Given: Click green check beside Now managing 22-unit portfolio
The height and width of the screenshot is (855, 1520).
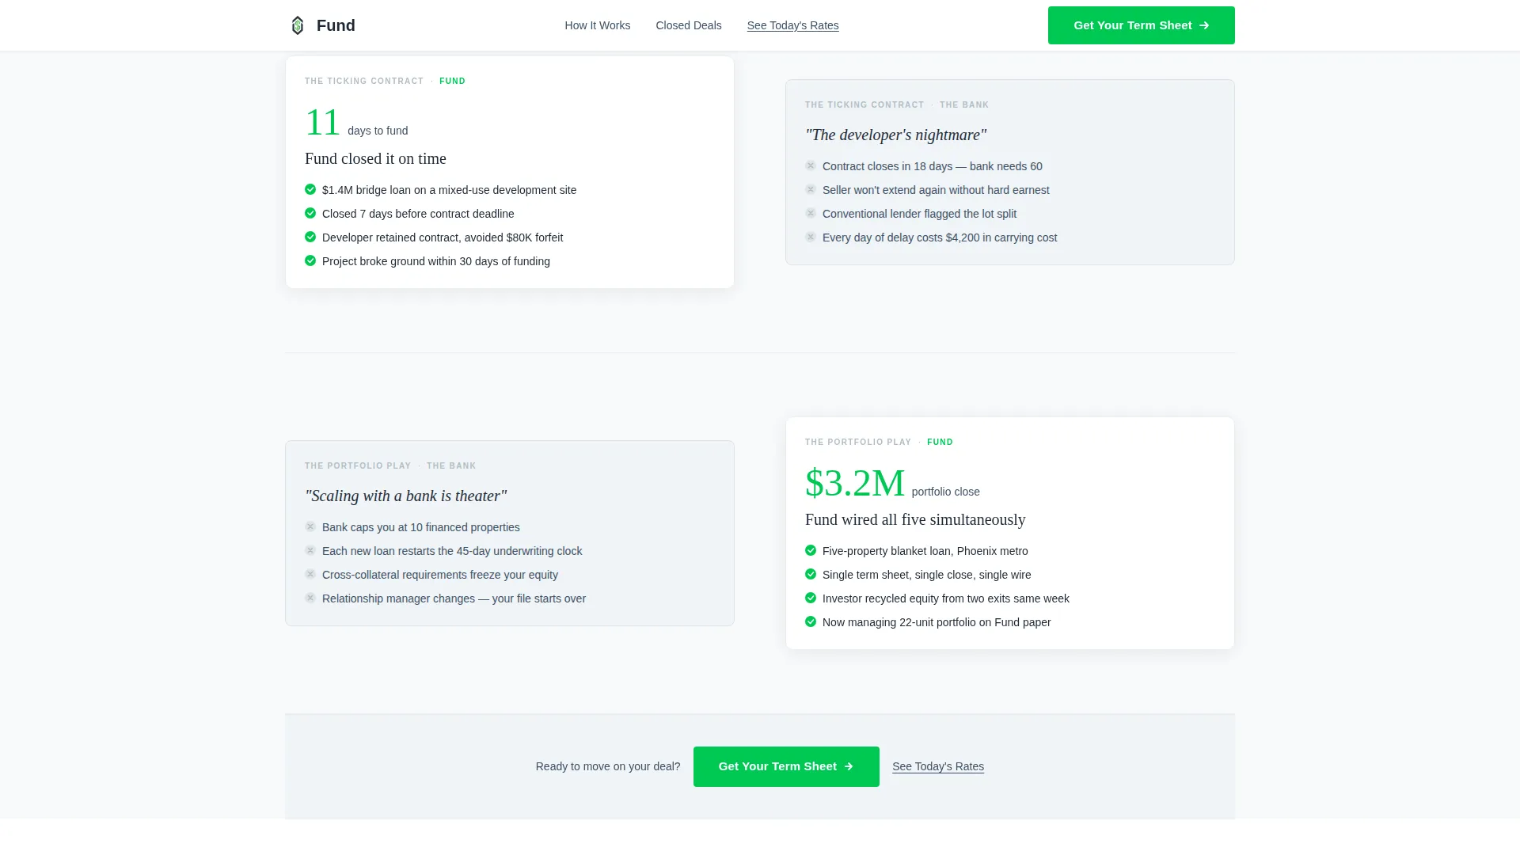Looking at the screenshot, I should point(811,621).
